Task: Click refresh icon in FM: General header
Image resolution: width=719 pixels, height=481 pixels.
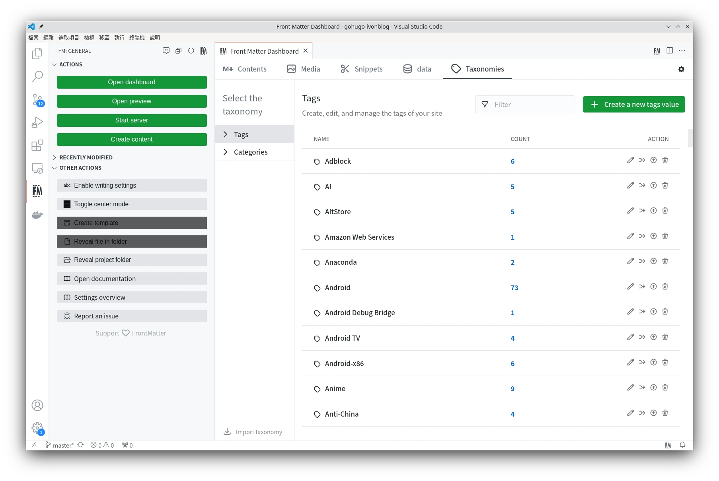Action: click(191, 51)
